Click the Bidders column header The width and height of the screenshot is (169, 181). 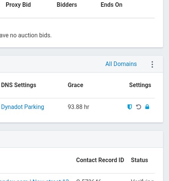coord(67,5)
